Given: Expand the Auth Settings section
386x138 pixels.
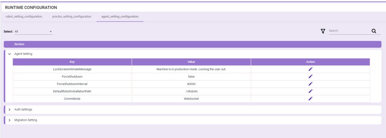Looking at the screenshot, I should pyautogui.click(x=9, y=110).
